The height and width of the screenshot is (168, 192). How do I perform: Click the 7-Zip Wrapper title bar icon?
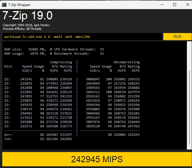[x=4, y=5]
